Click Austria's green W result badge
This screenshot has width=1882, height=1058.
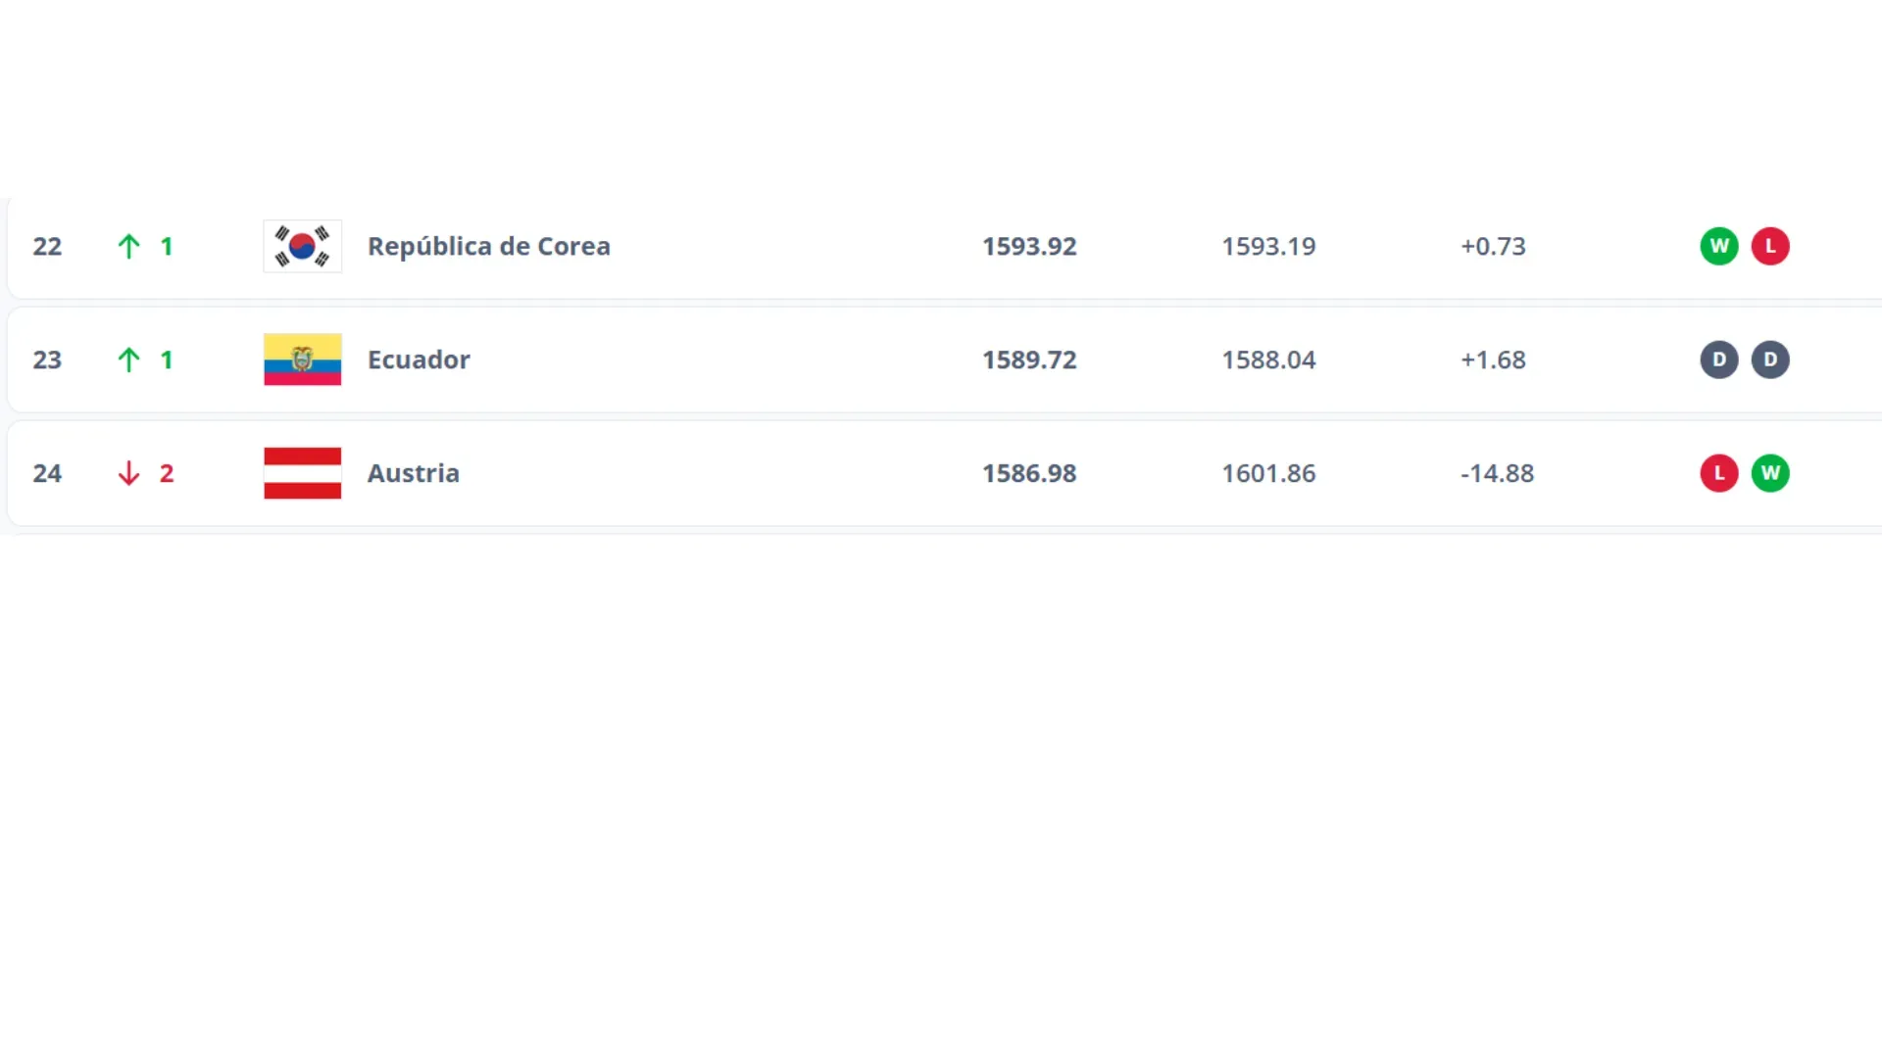tap(1770, 473)
